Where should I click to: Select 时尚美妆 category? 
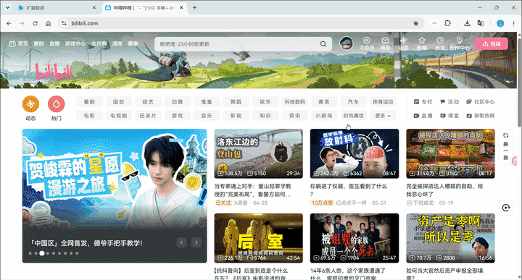click(x=354, y=116)
